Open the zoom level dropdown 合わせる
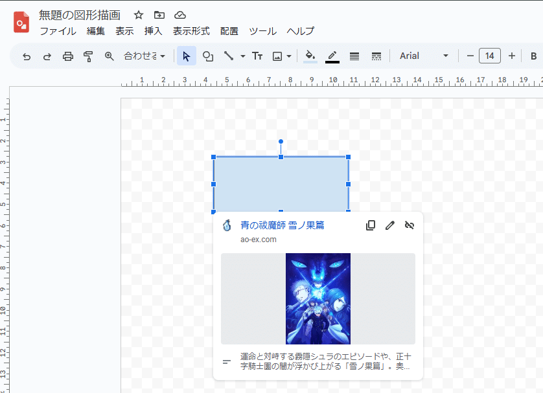Screen dimensions: 543x393 click(144, 56)
